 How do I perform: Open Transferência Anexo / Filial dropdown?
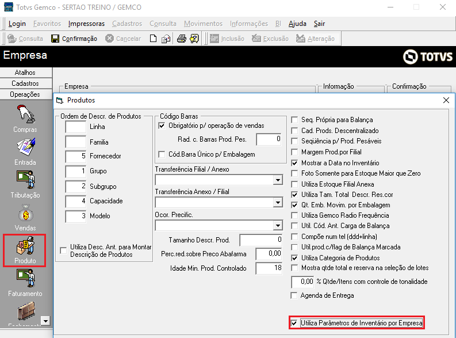(x=278, y=203)
